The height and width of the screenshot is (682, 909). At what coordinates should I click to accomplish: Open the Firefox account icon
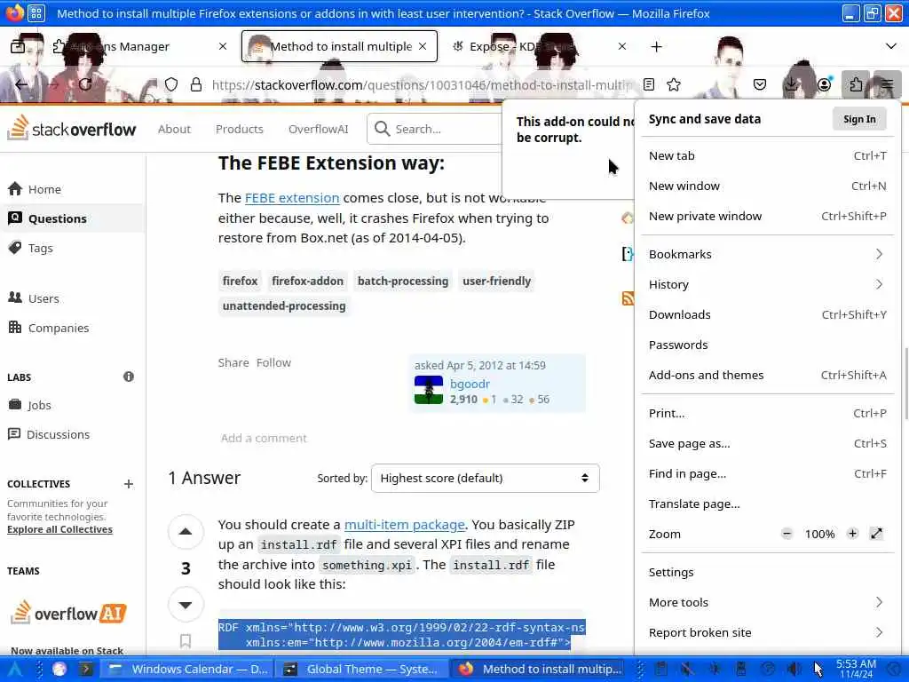click(x=824, y=84)
